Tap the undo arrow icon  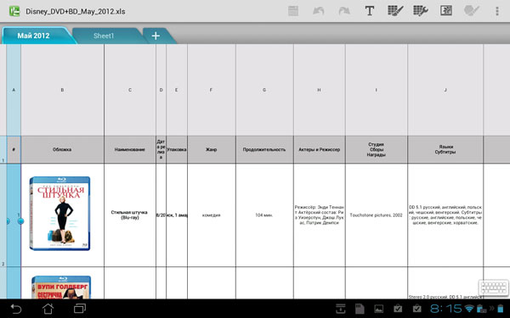coord(319,11)
